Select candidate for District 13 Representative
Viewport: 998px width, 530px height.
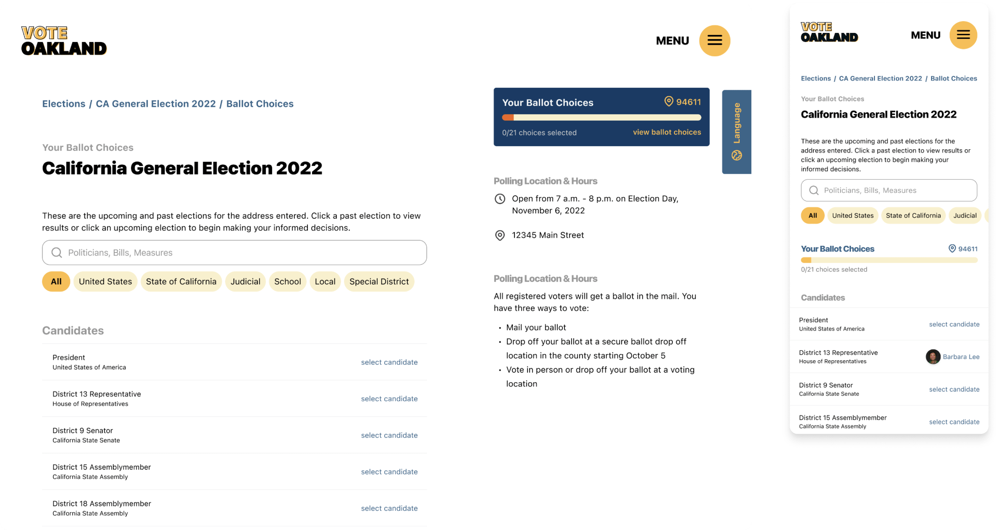tap(390, 399)
